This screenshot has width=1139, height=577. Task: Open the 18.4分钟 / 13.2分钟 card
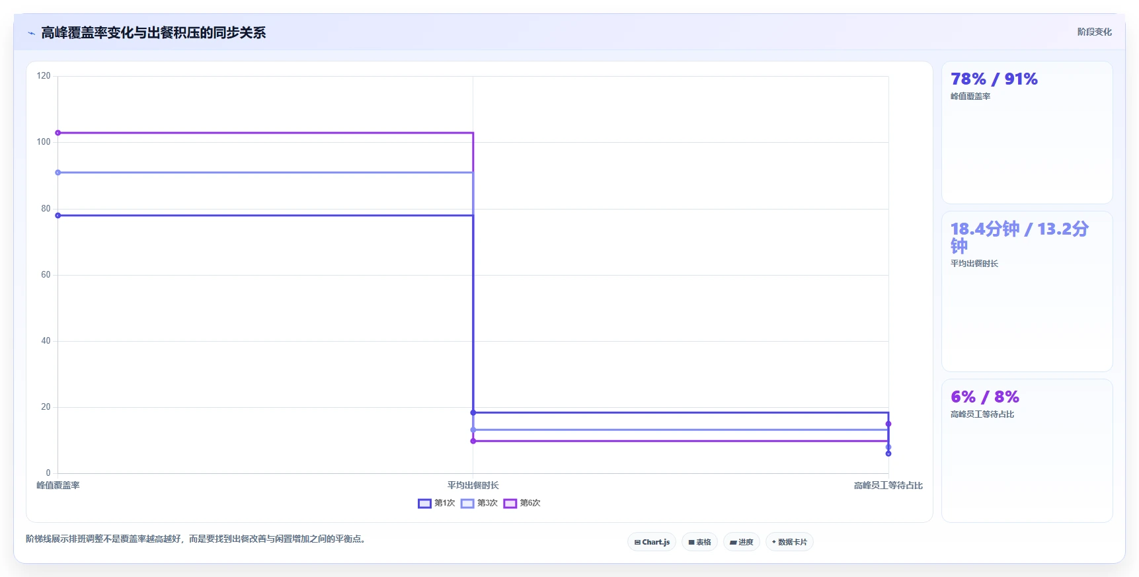(x=1027, y=291)
